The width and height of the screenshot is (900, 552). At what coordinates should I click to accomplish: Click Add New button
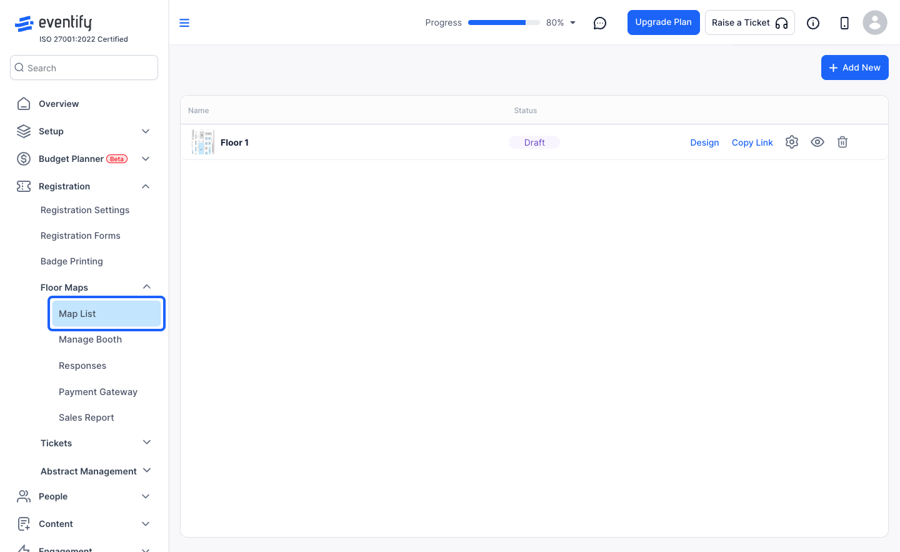pos(855,68)
